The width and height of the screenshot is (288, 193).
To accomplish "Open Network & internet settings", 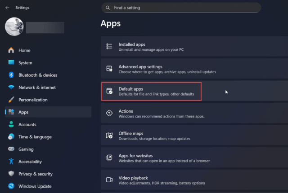I will 48,88.
